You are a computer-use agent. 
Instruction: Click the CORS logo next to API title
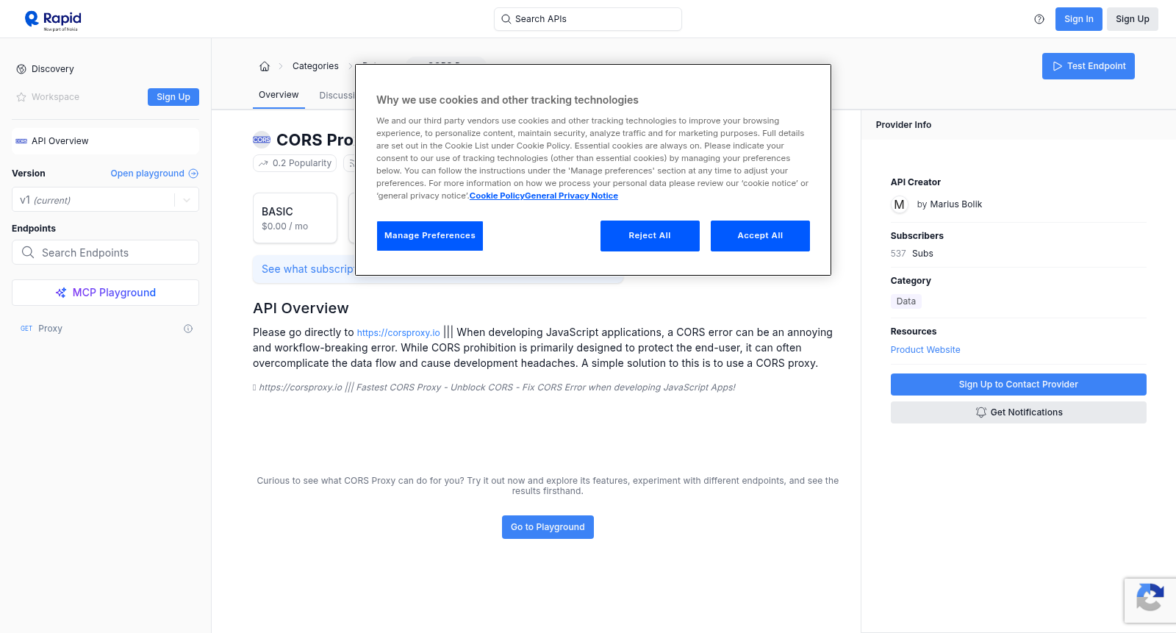[x=262, y=140]
